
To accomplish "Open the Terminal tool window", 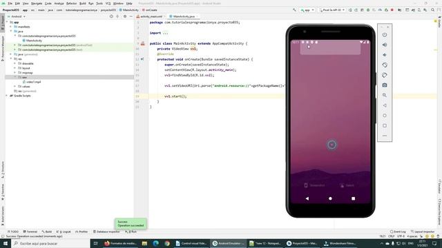I will (x=30, y=231).
